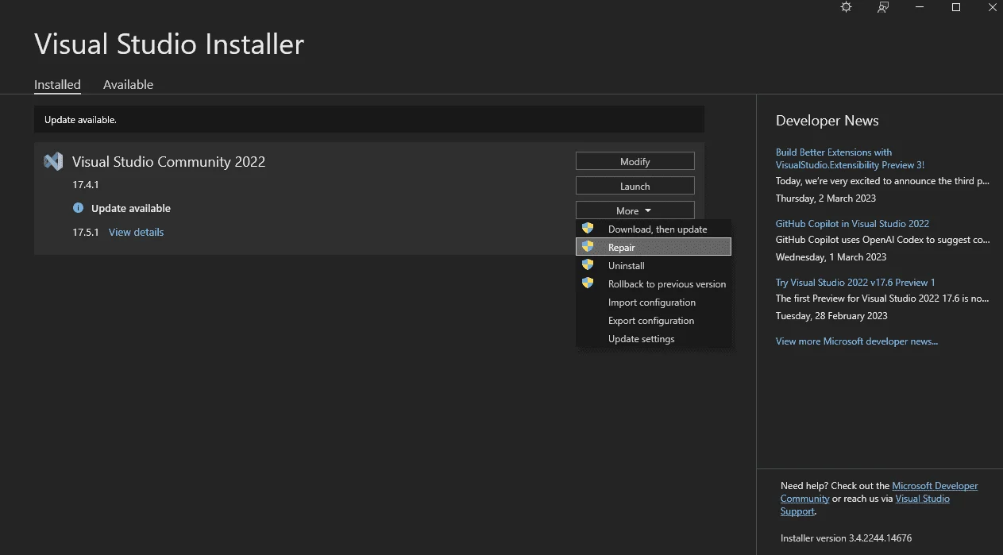Click the shield icon next to Repair

[588, 247]
